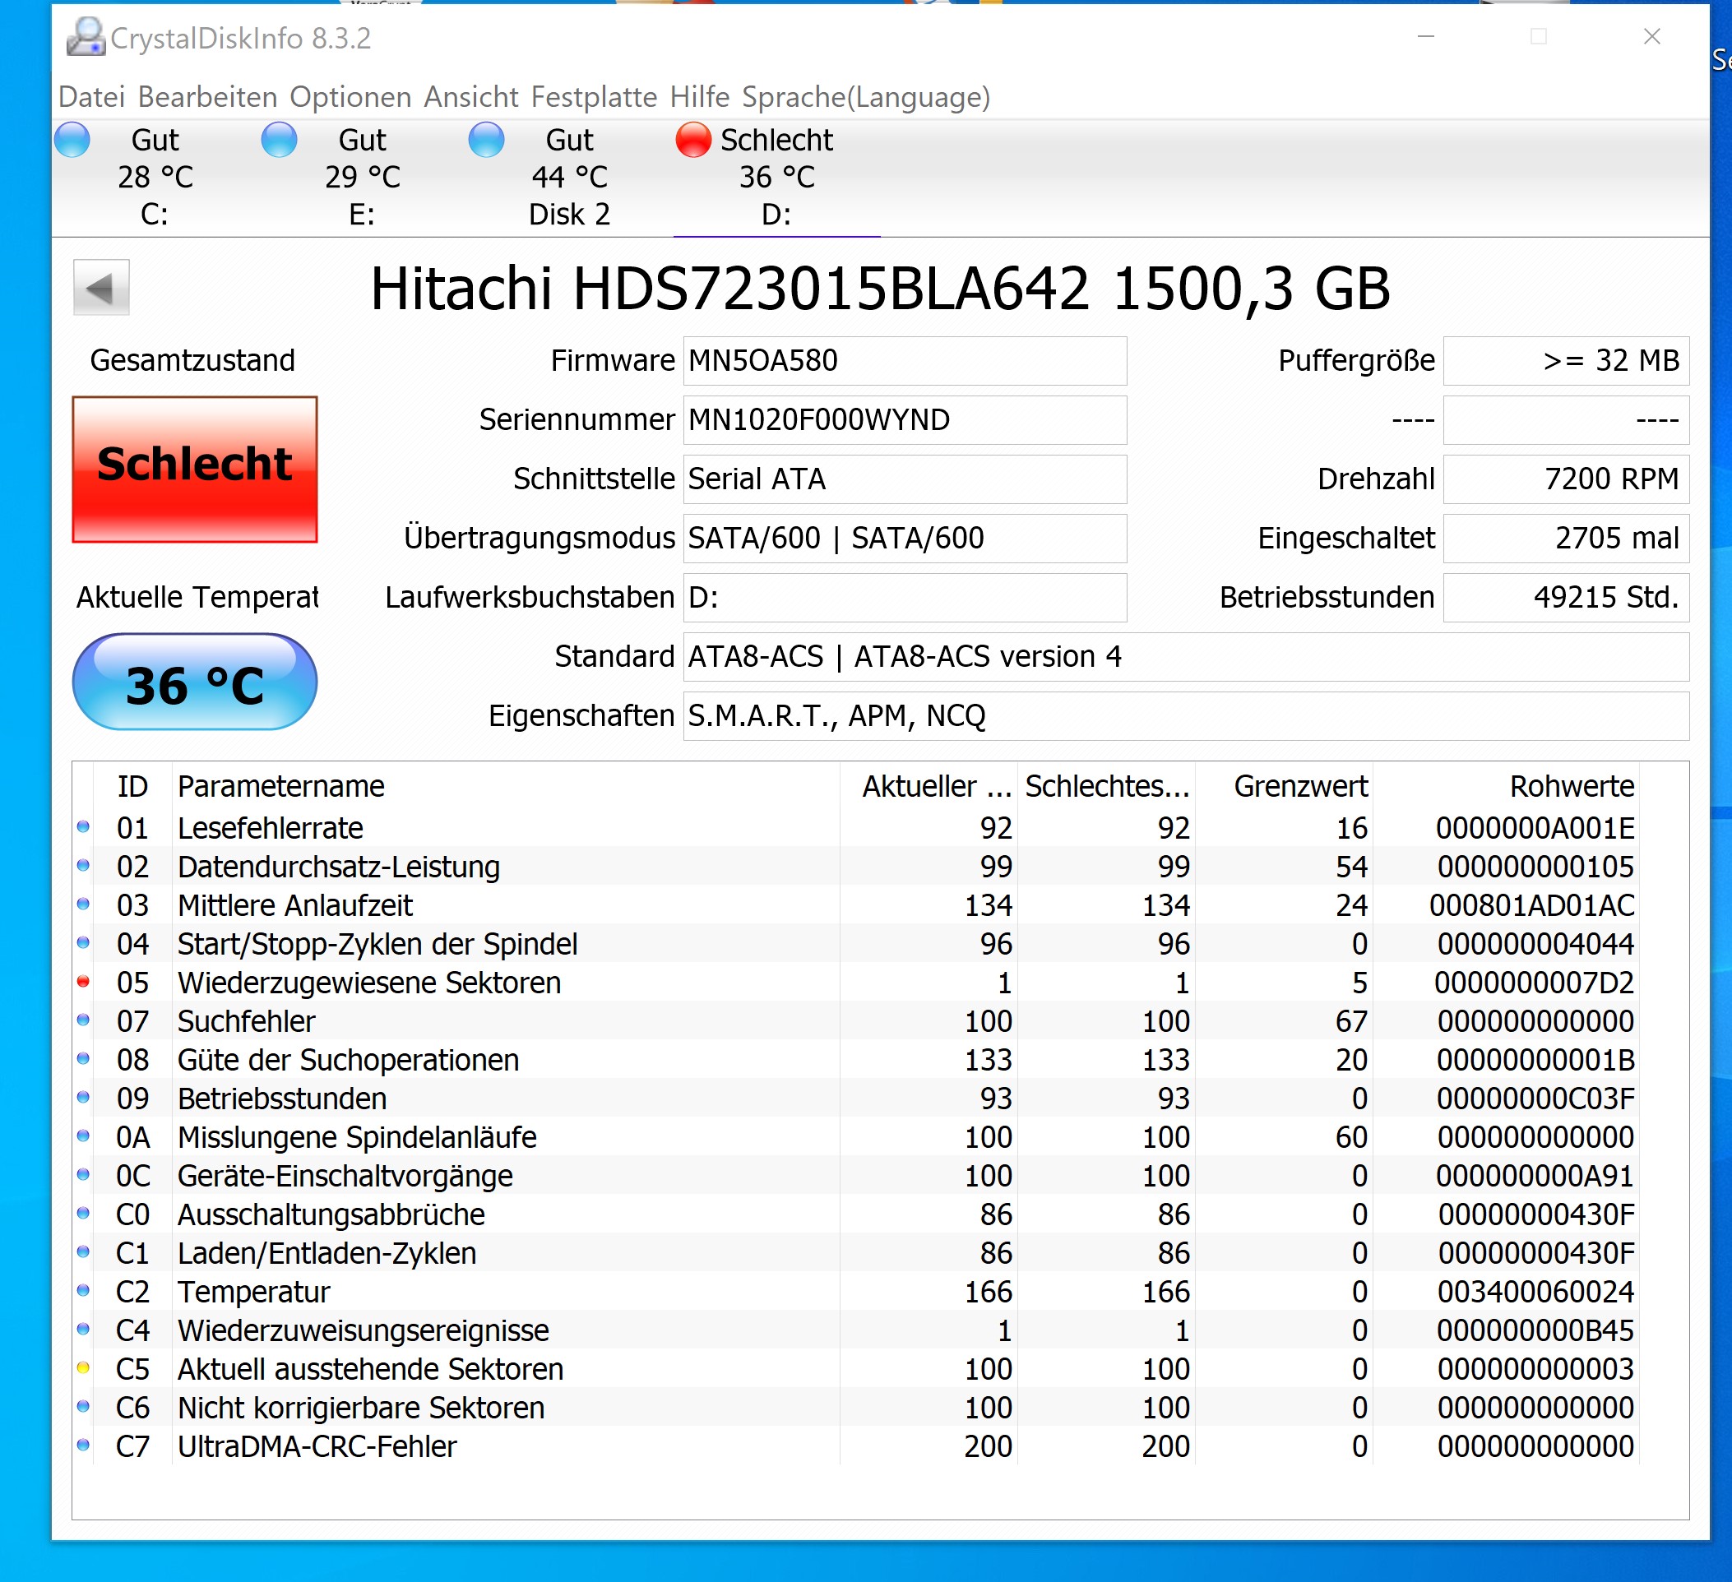
Task: Click the blue status orb for drive C:
Action: pyautogui.click(x=72, y=140)
